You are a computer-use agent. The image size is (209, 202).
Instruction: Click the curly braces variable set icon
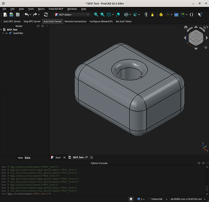[x=191, y=15]
